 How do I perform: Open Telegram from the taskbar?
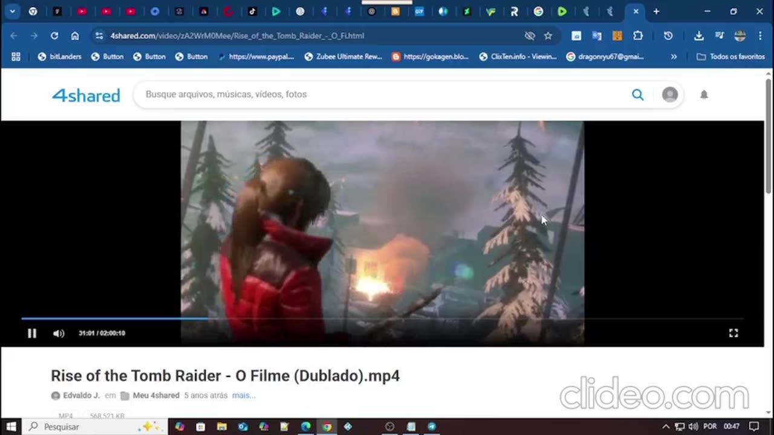coord(432,427)
